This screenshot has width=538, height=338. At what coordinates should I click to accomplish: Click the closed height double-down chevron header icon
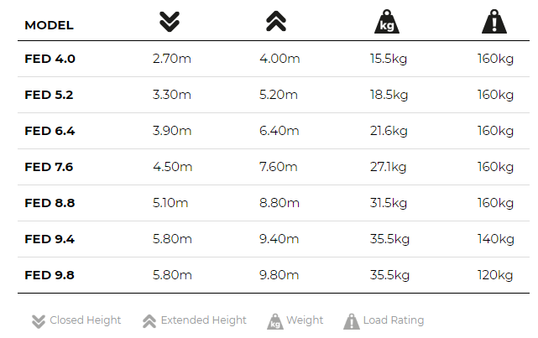[170, 22]
